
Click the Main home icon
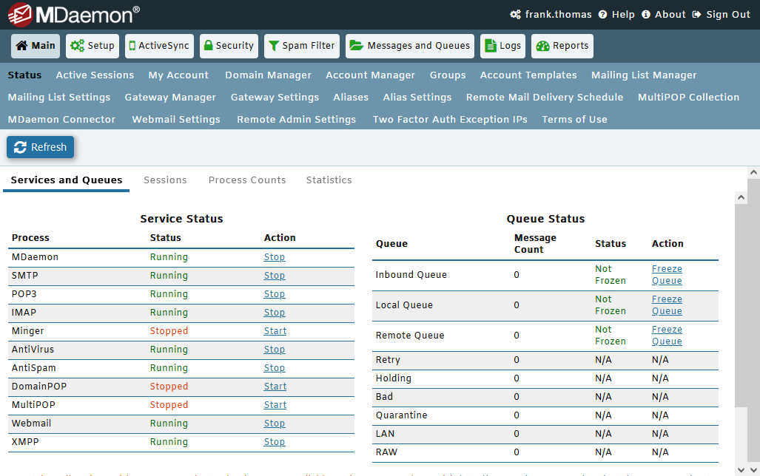[x=21, y=46]
